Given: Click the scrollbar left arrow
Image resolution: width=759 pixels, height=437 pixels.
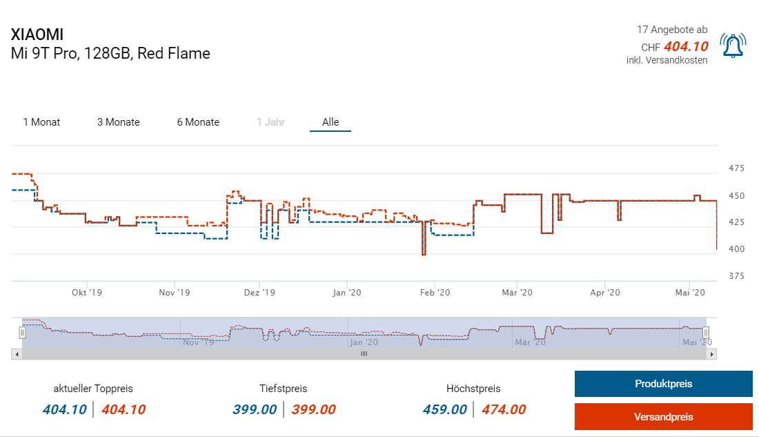Looking at the screenshot, I should (16, 354).
